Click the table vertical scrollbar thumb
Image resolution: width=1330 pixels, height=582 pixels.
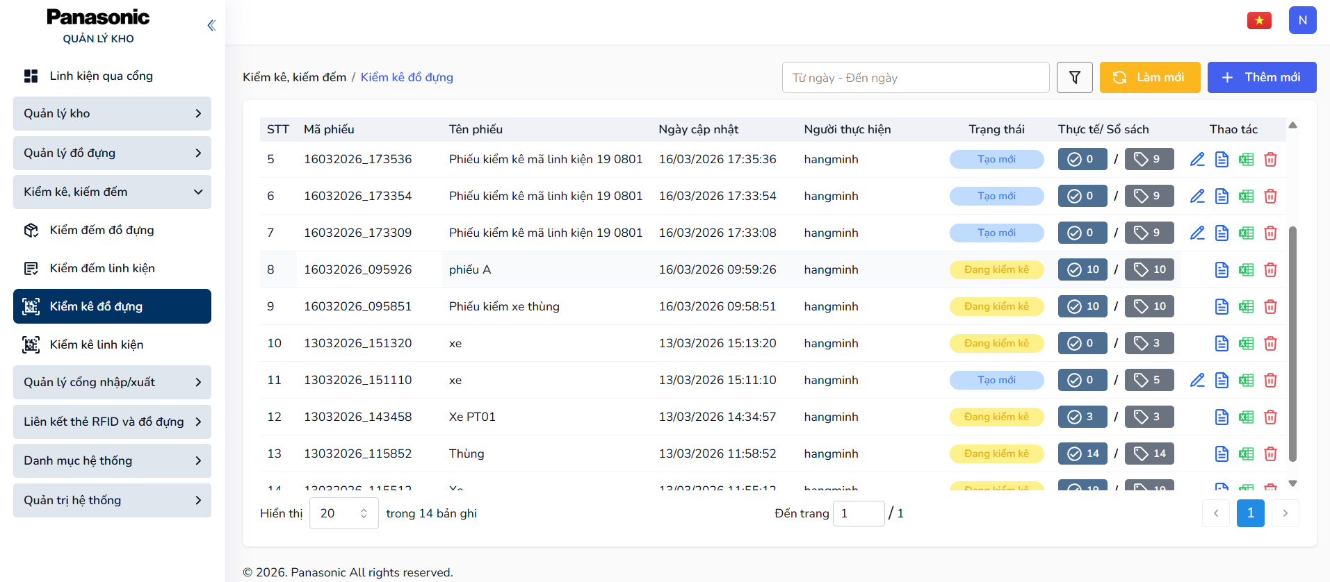[1292, 343]
